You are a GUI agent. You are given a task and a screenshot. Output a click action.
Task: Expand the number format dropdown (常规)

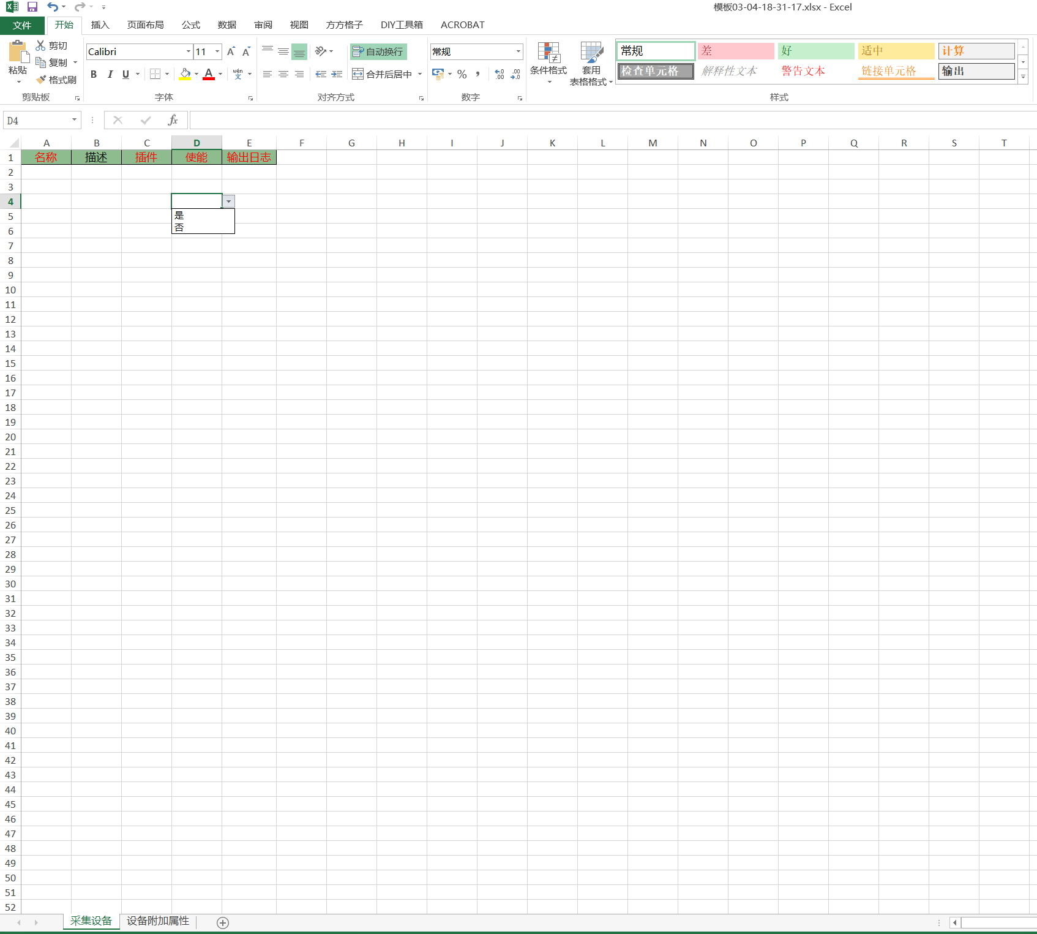click(x=518, y=51)
